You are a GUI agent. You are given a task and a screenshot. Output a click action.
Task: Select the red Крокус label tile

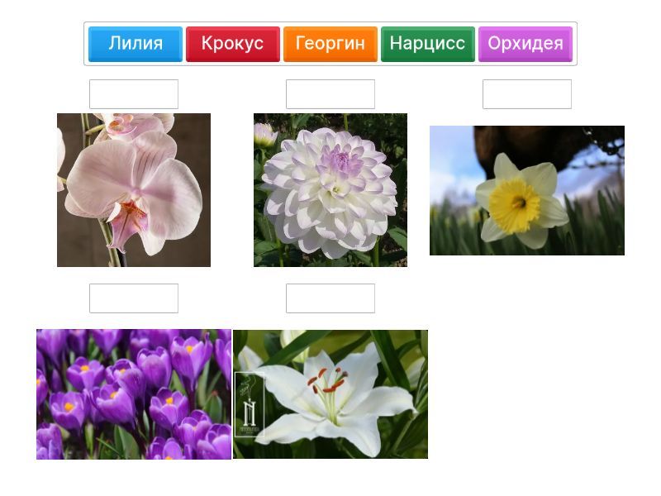232,44
